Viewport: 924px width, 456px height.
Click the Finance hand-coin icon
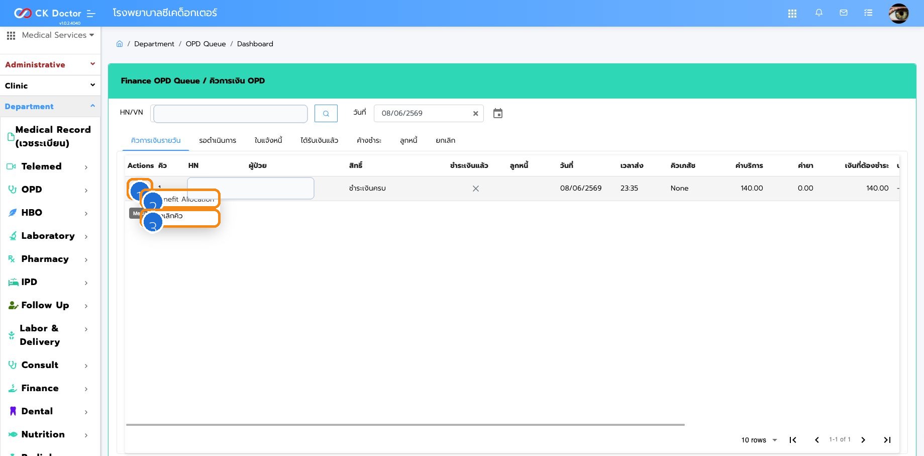tap(13, 388)
